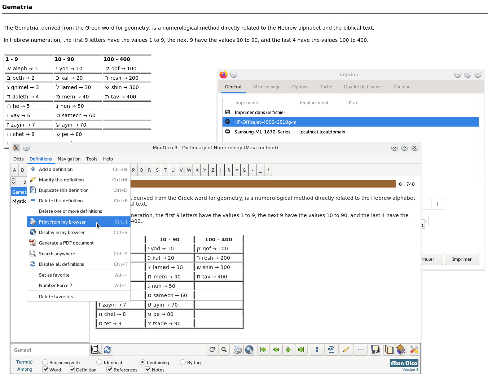Choose Set as favorite

[79, 275]
